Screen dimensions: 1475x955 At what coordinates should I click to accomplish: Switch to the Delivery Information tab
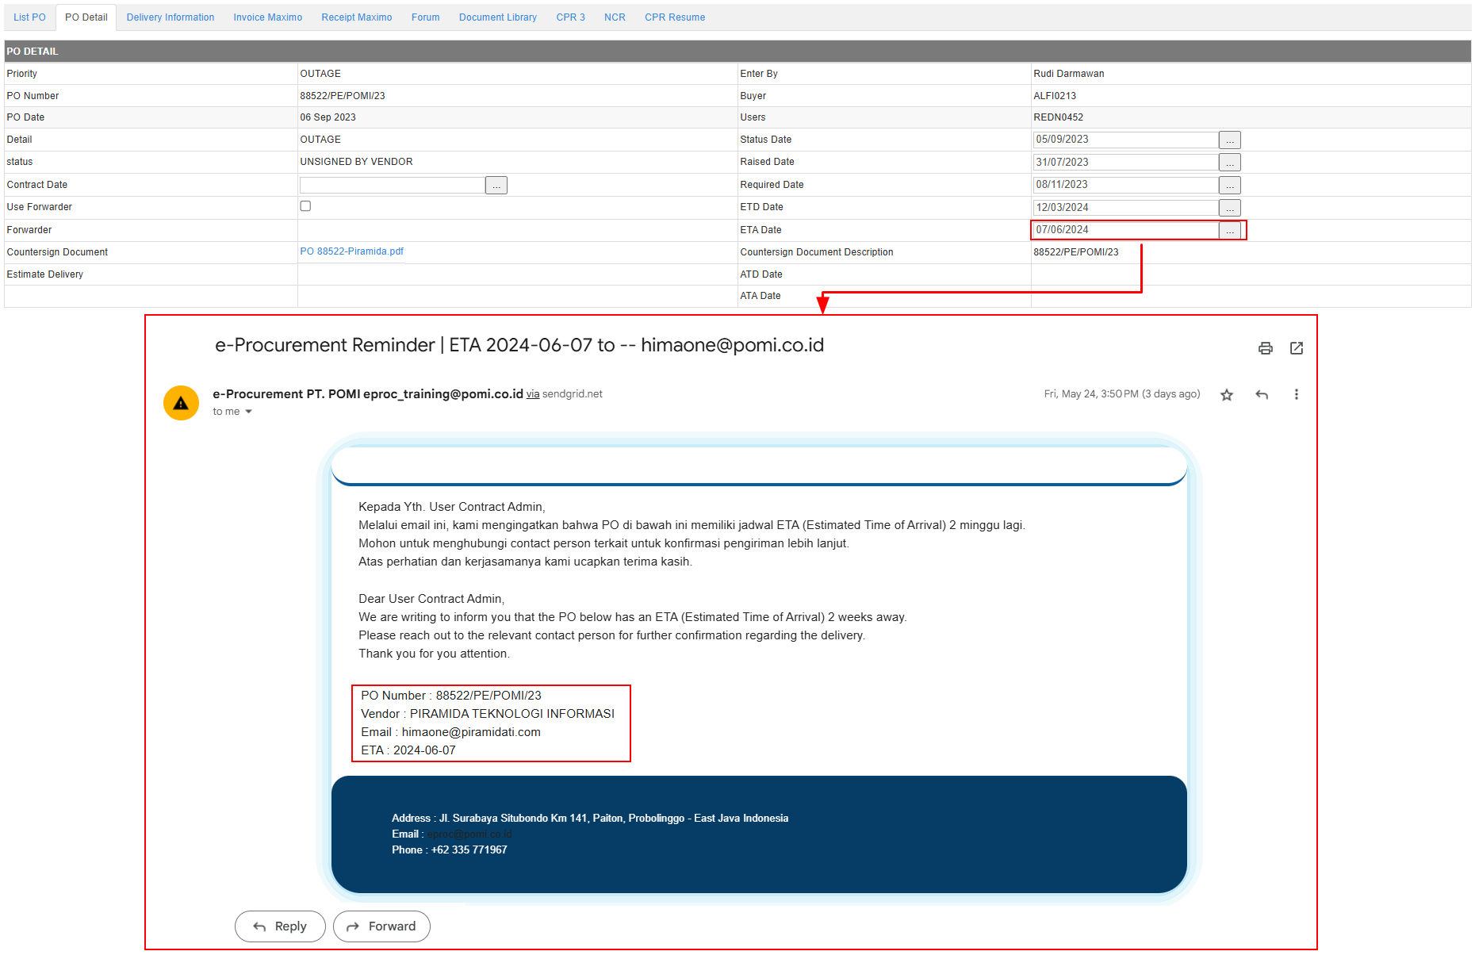click(x=170, y=17)
